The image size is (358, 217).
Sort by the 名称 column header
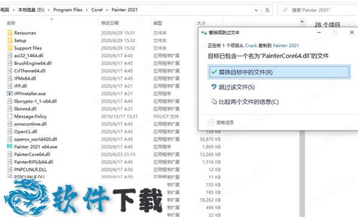tap(11, 23)
